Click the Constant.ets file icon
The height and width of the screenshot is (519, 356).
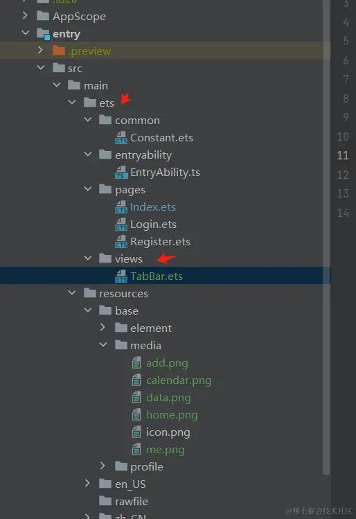pyautogui.click(x=121, y=137)
